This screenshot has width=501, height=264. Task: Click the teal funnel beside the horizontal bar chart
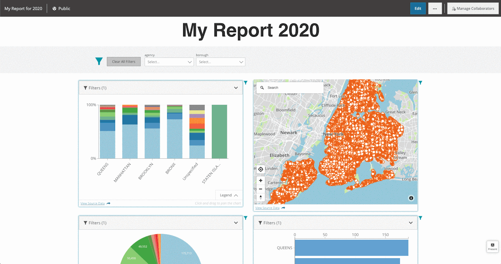tap(420, 218)
